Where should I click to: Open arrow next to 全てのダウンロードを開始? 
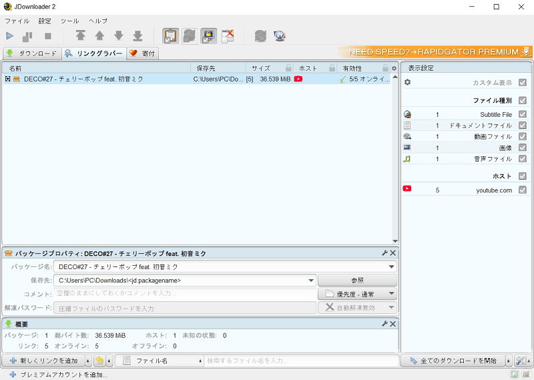point(509,361)
